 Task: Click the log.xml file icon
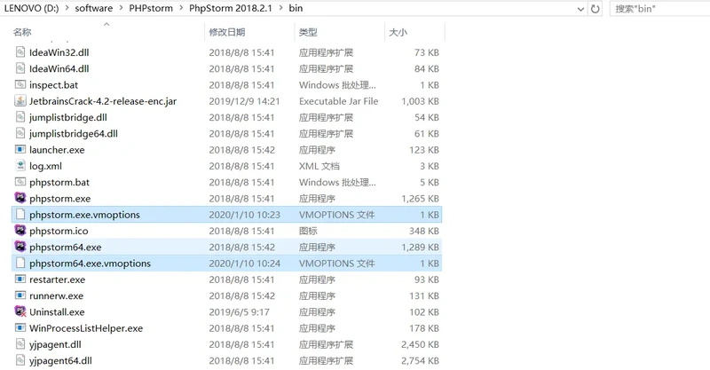tap(20, 166)
